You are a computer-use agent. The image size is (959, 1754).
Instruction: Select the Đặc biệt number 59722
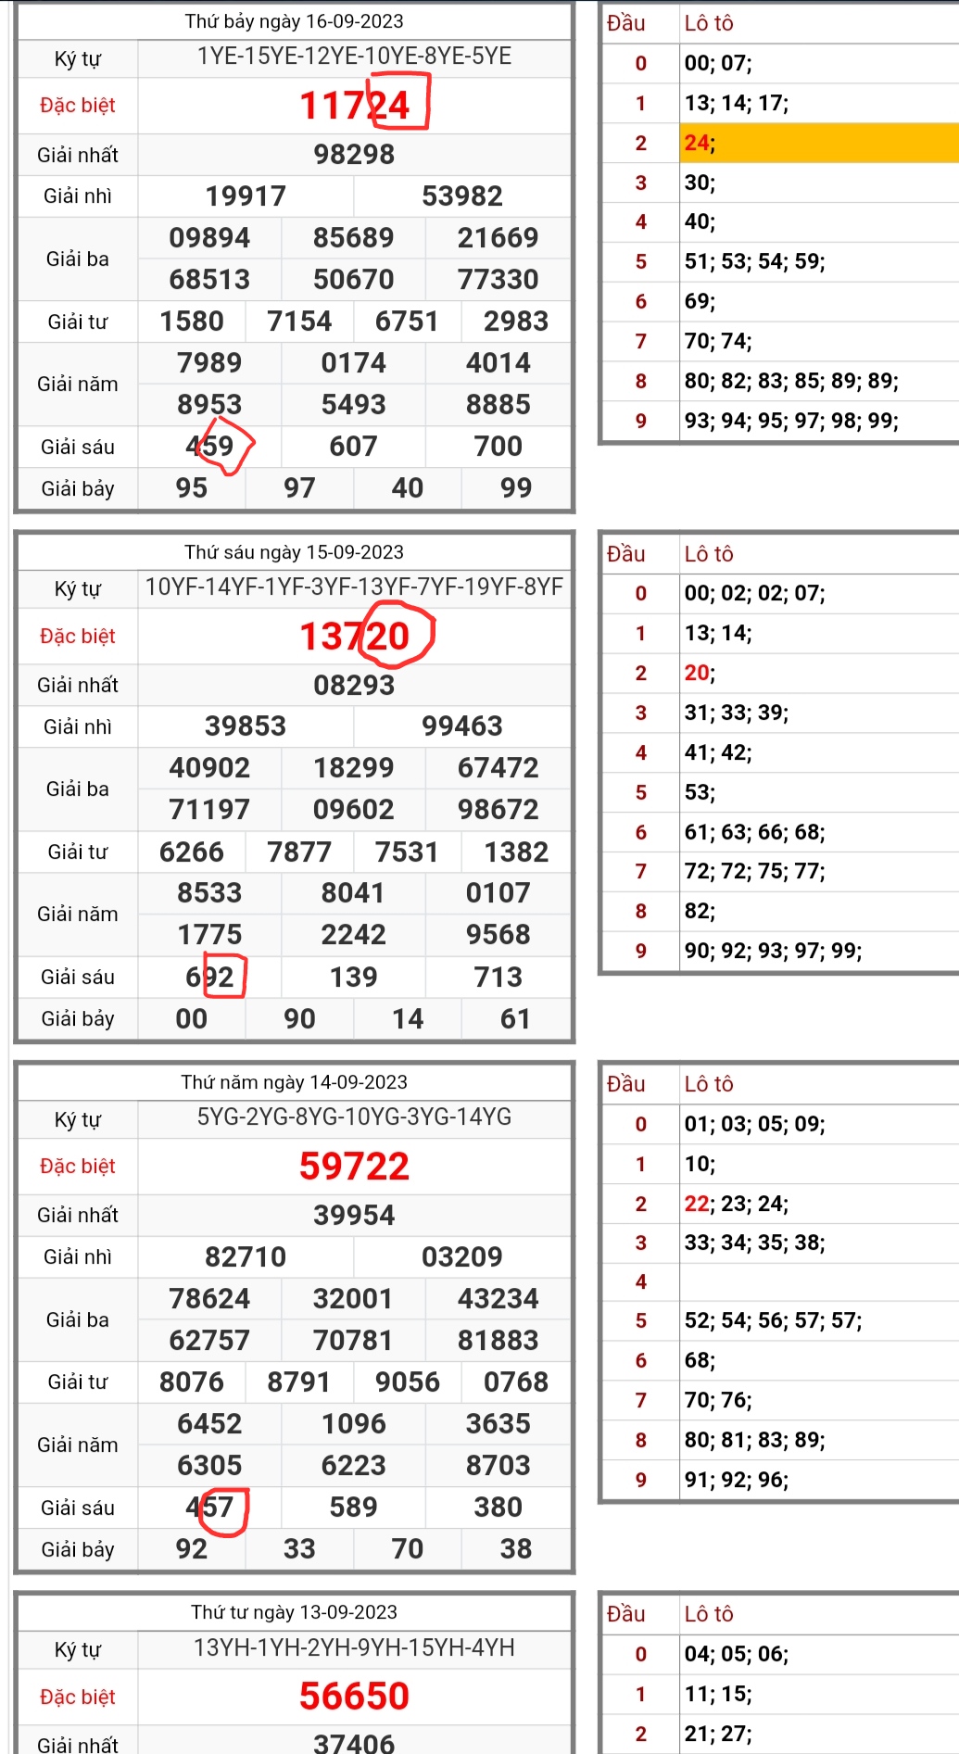[354, 1167]
